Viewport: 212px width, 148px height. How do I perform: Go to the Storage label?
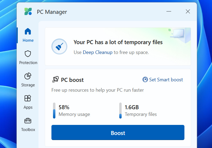[x=28, y=85]
